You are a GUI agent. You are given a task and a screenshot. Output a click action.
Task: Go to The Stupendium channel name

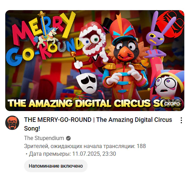click(44, 138)
